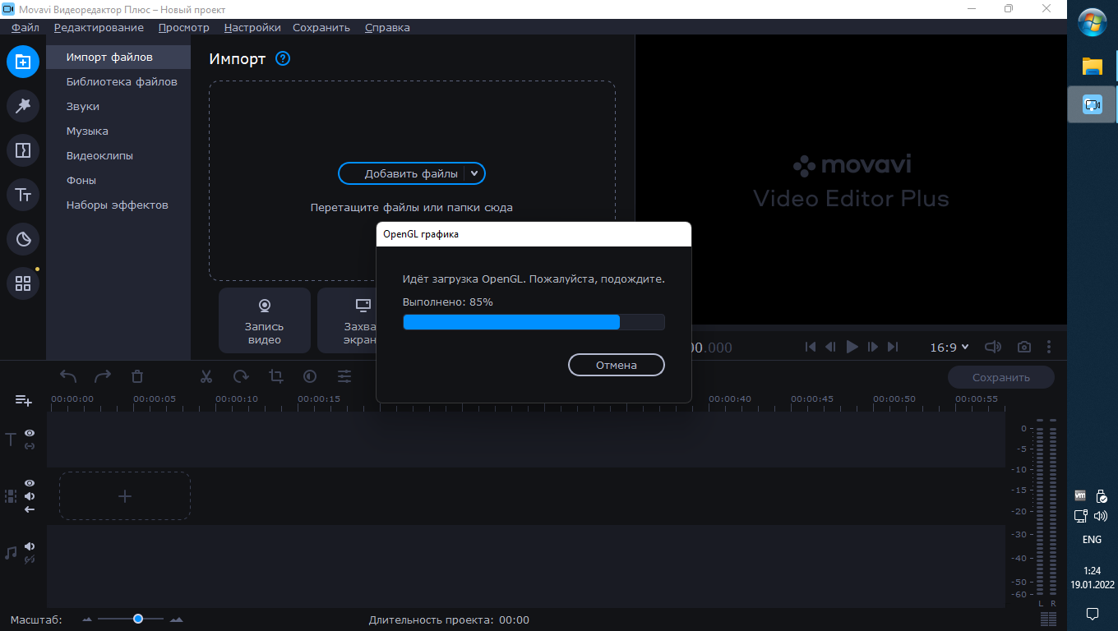Toggle visibility of the title track eye icon
Viewport: 1118px width, 631px height.
[30, 433]
